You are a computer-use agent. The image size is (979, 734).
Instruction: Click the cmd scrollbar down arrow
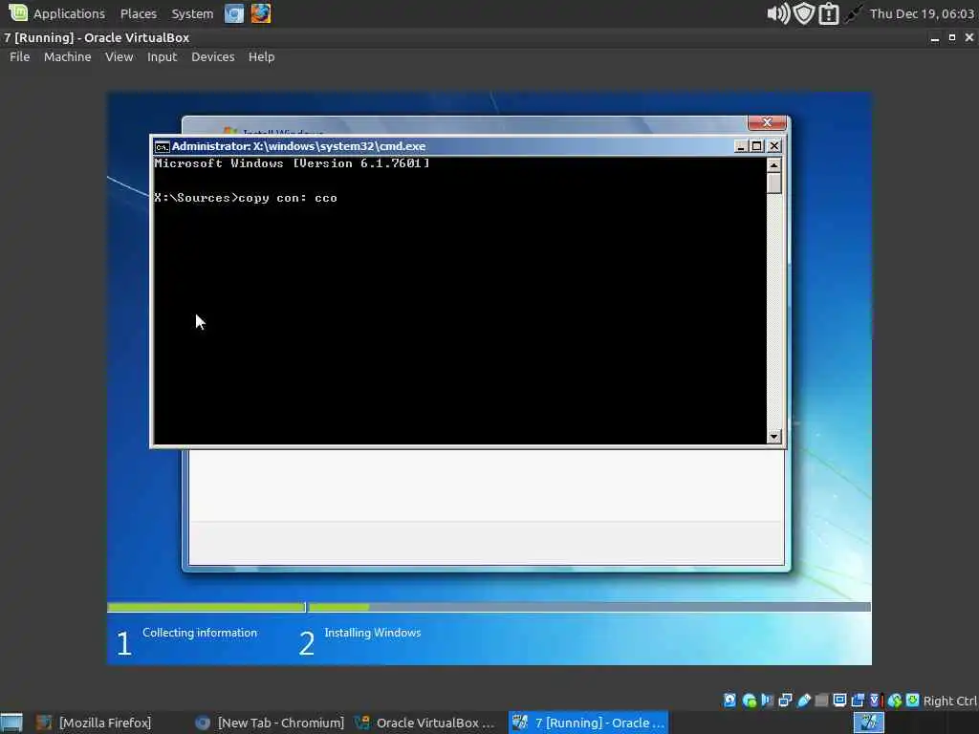pos(773,436)
